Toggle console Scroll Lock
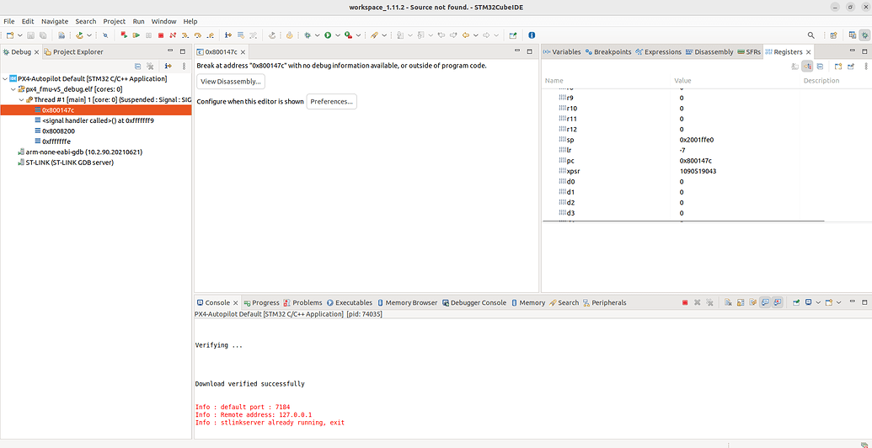The height and width of the screenshot is (448, 872). [x=741, y=302]
